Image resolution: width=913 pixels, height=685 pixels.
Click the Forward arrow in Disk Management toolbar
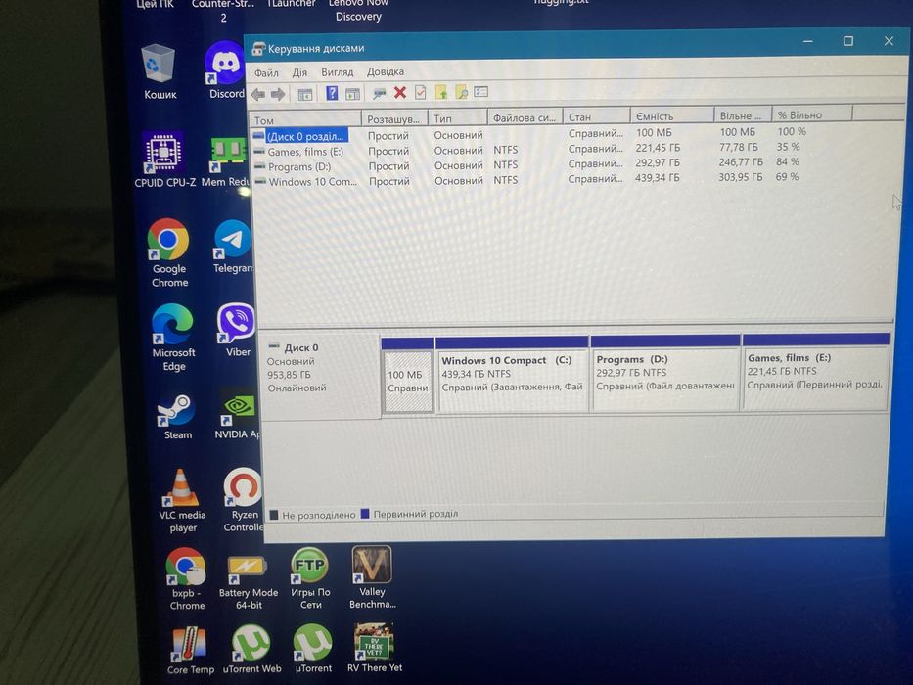pos(278,94)
